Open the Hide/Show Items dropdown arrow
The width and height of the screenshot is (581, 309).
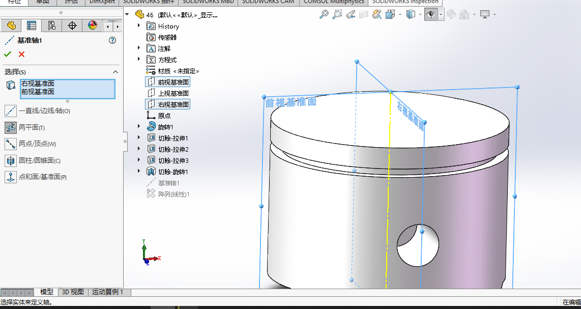[441, 15]
